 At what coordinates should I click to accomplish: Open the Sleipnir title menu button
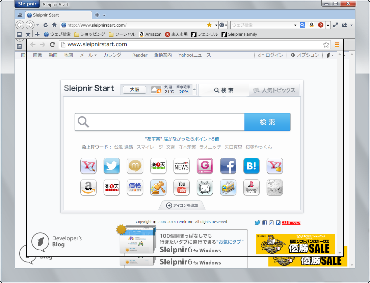(27, 4)
